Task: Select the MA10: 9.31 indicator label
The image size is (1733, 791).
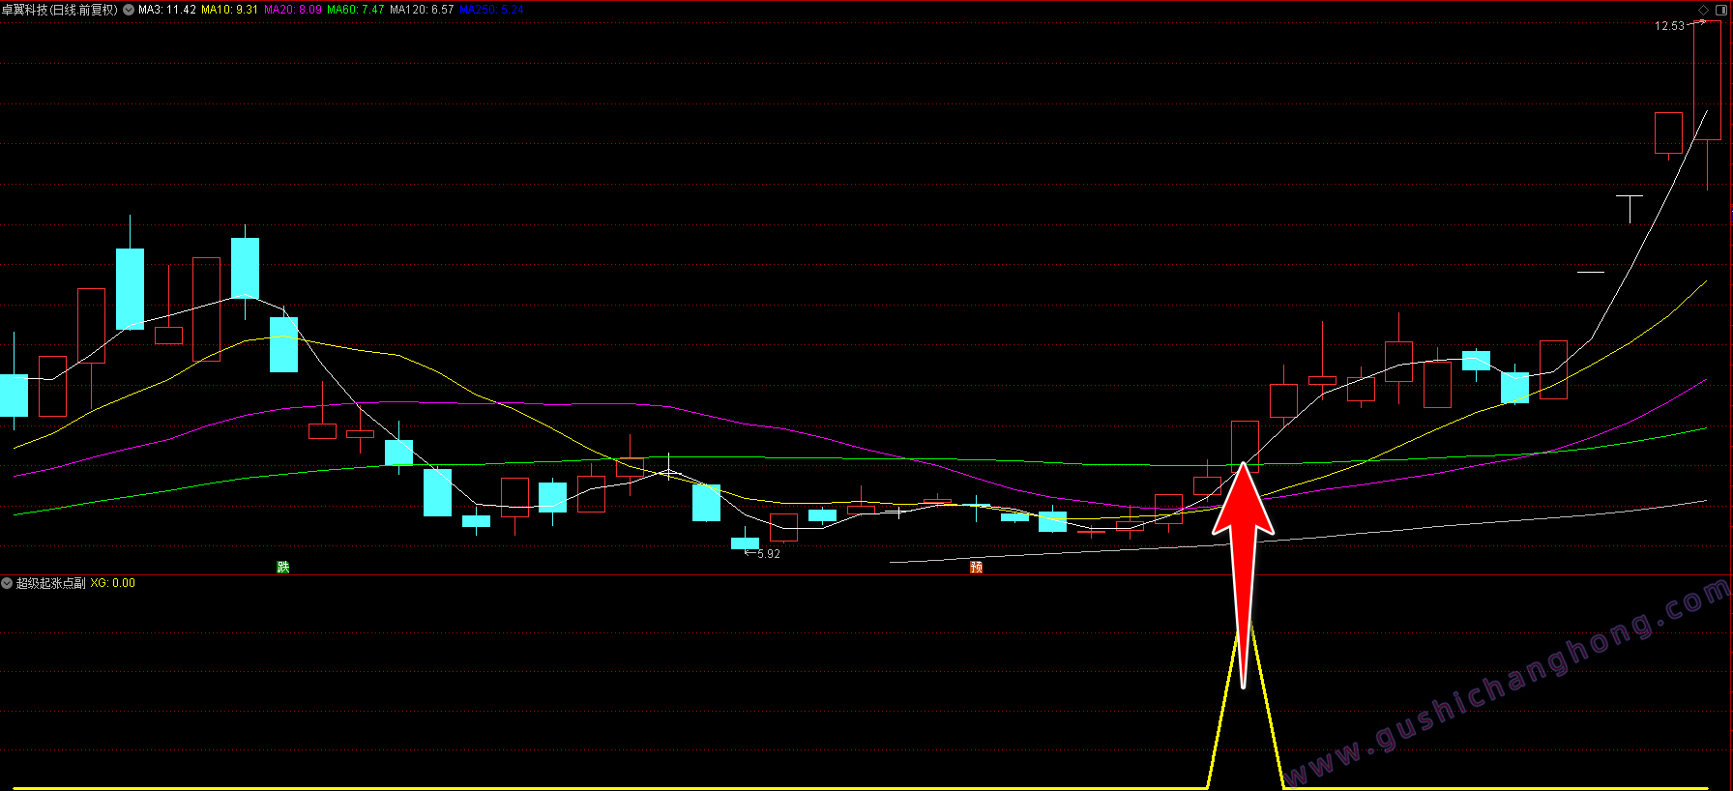Action: point(230,10)
